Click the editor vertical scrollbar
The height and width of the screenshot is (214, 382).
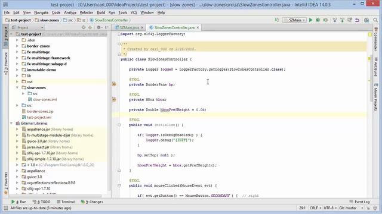tap(371, 79)
